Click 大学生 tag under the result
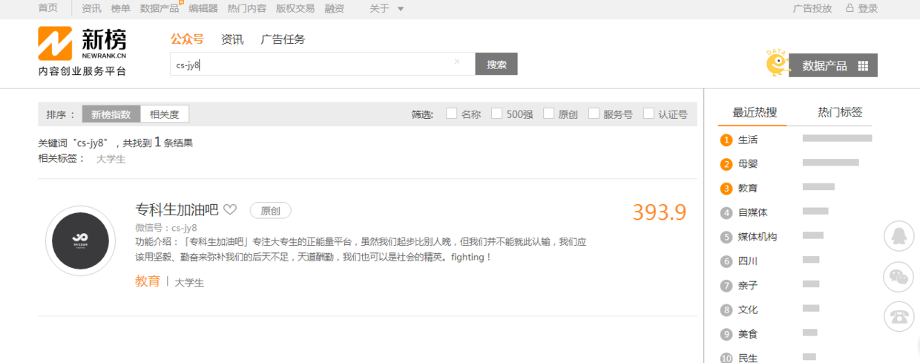Screen dimensions: 920x363 pos(189,282)
